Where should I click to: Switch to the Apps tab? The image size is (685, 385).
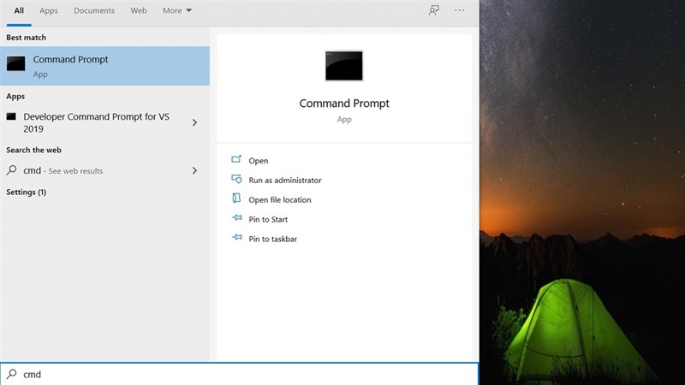(49, 10)
